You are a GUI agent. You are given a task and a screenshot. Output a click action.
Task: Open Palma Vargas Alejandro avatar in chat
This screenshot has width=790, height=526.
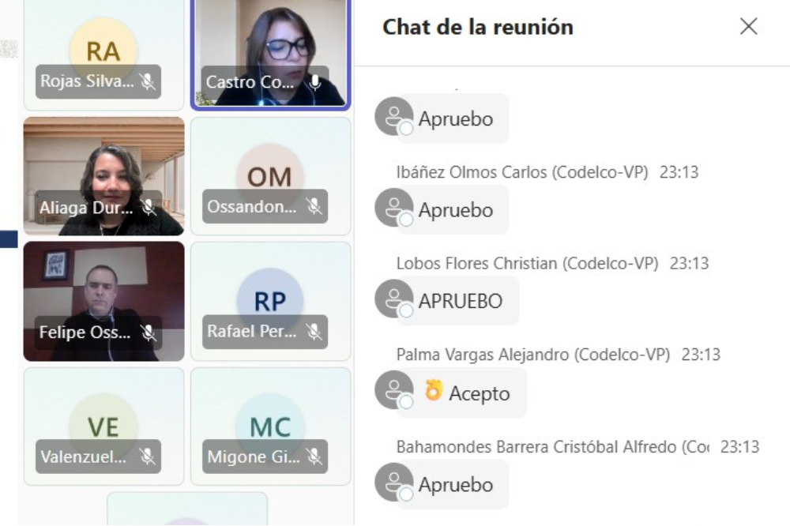pyautogui.click(x=394, y=390)
